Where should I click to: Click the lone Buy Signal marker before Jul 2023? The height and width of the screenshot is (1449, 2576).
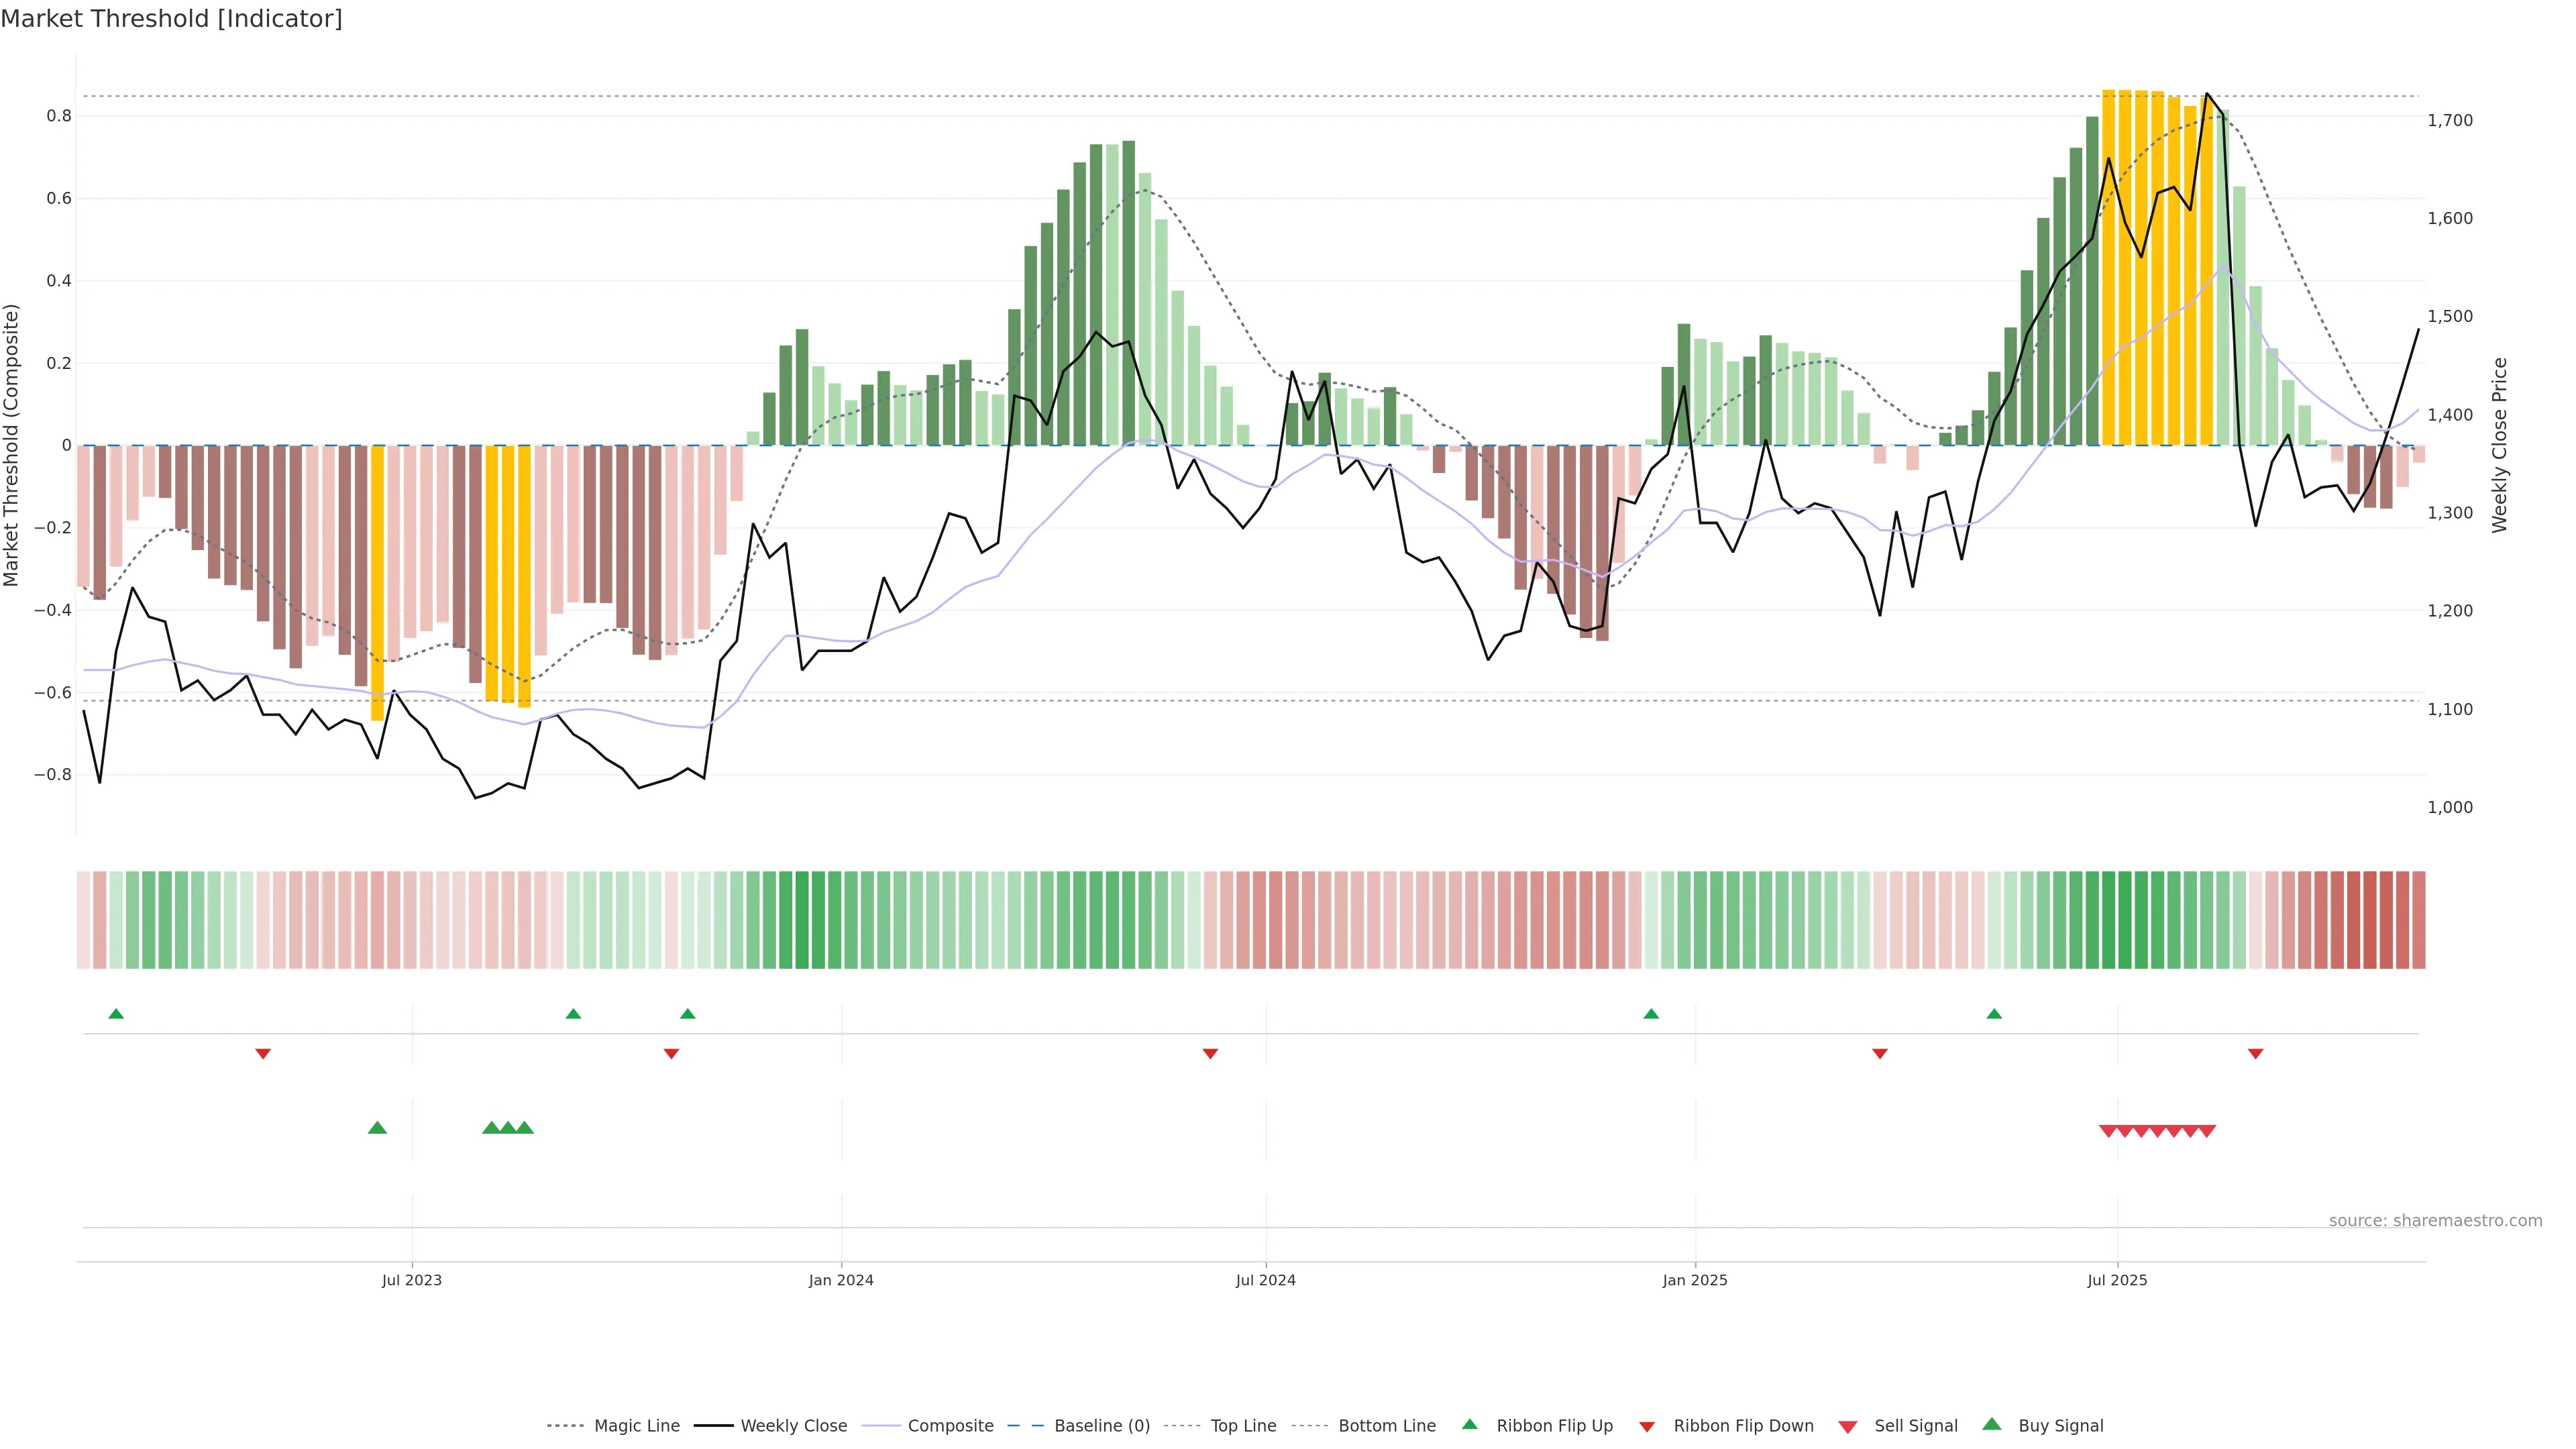377,1128
